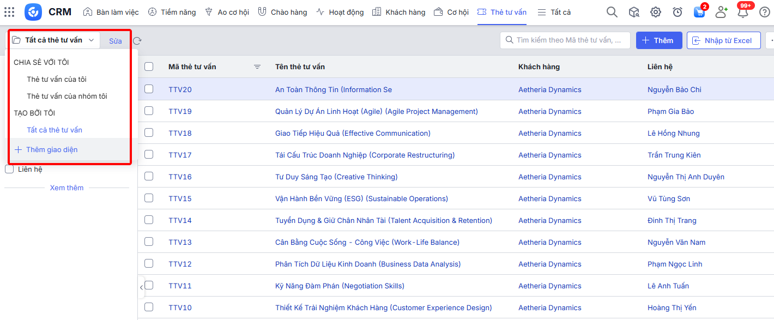Select Thẻ tư vấn của tôi view
This screenshot has width=774, height=320.
(57, 80)
